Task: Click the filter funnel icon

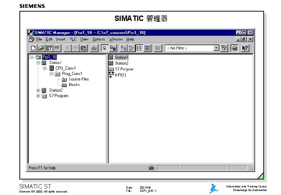Action: click(x=224, y=48)
